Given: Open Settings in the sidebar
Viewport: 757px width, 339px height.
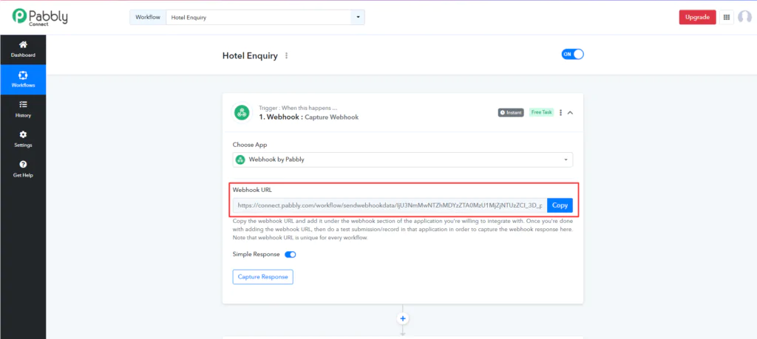Looking at the screenshot, I should (x=23, y=140).
